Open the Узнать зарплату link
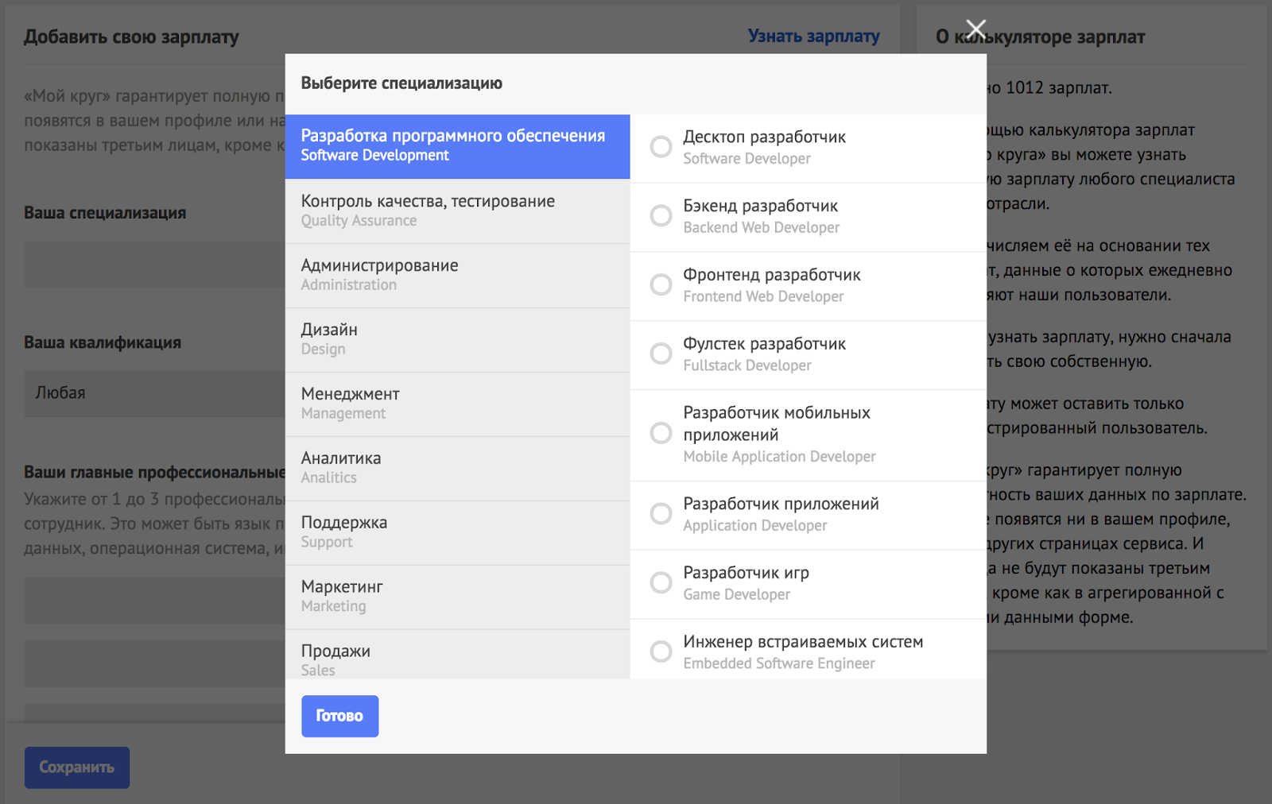The height and width of the screenshot is (804, 1272). tap(813, 37)
